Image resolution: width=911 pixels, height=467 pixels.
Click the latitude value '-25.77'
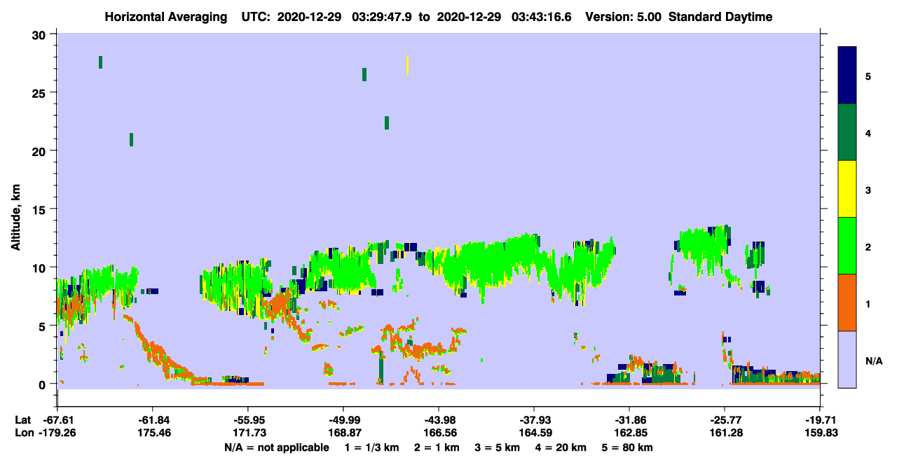(x=724, y=420)
